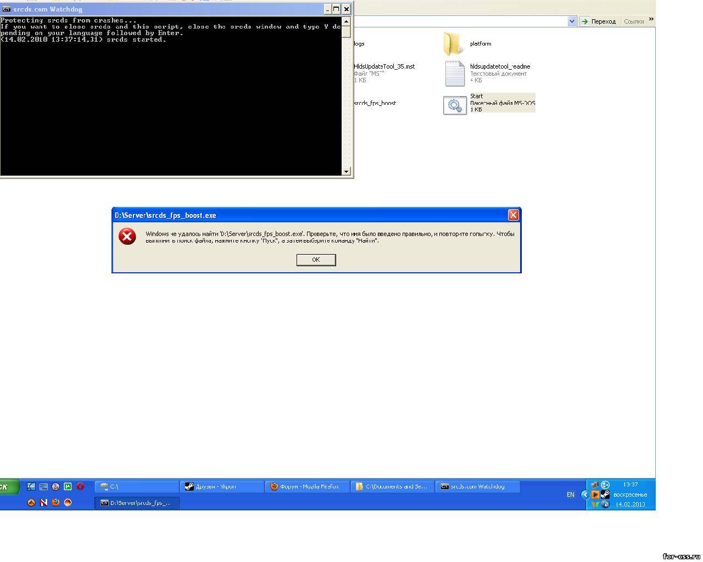Screen dimensions: 703x562
Task: Close the D:\Server\srcds_fps_boost.exe error dialog
Action: click(513, 215)
